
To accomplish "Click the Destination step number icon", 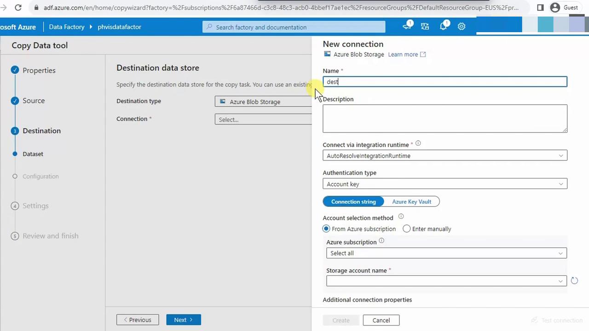I will (15, 131).
